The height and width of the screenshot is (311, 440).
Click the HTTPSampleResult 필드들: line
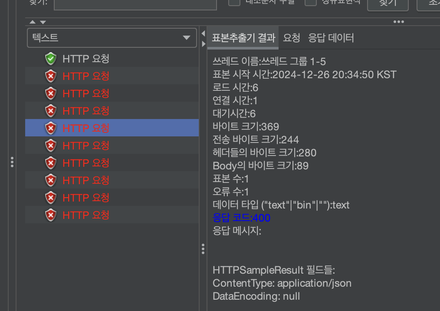click(x=274, y=270)
